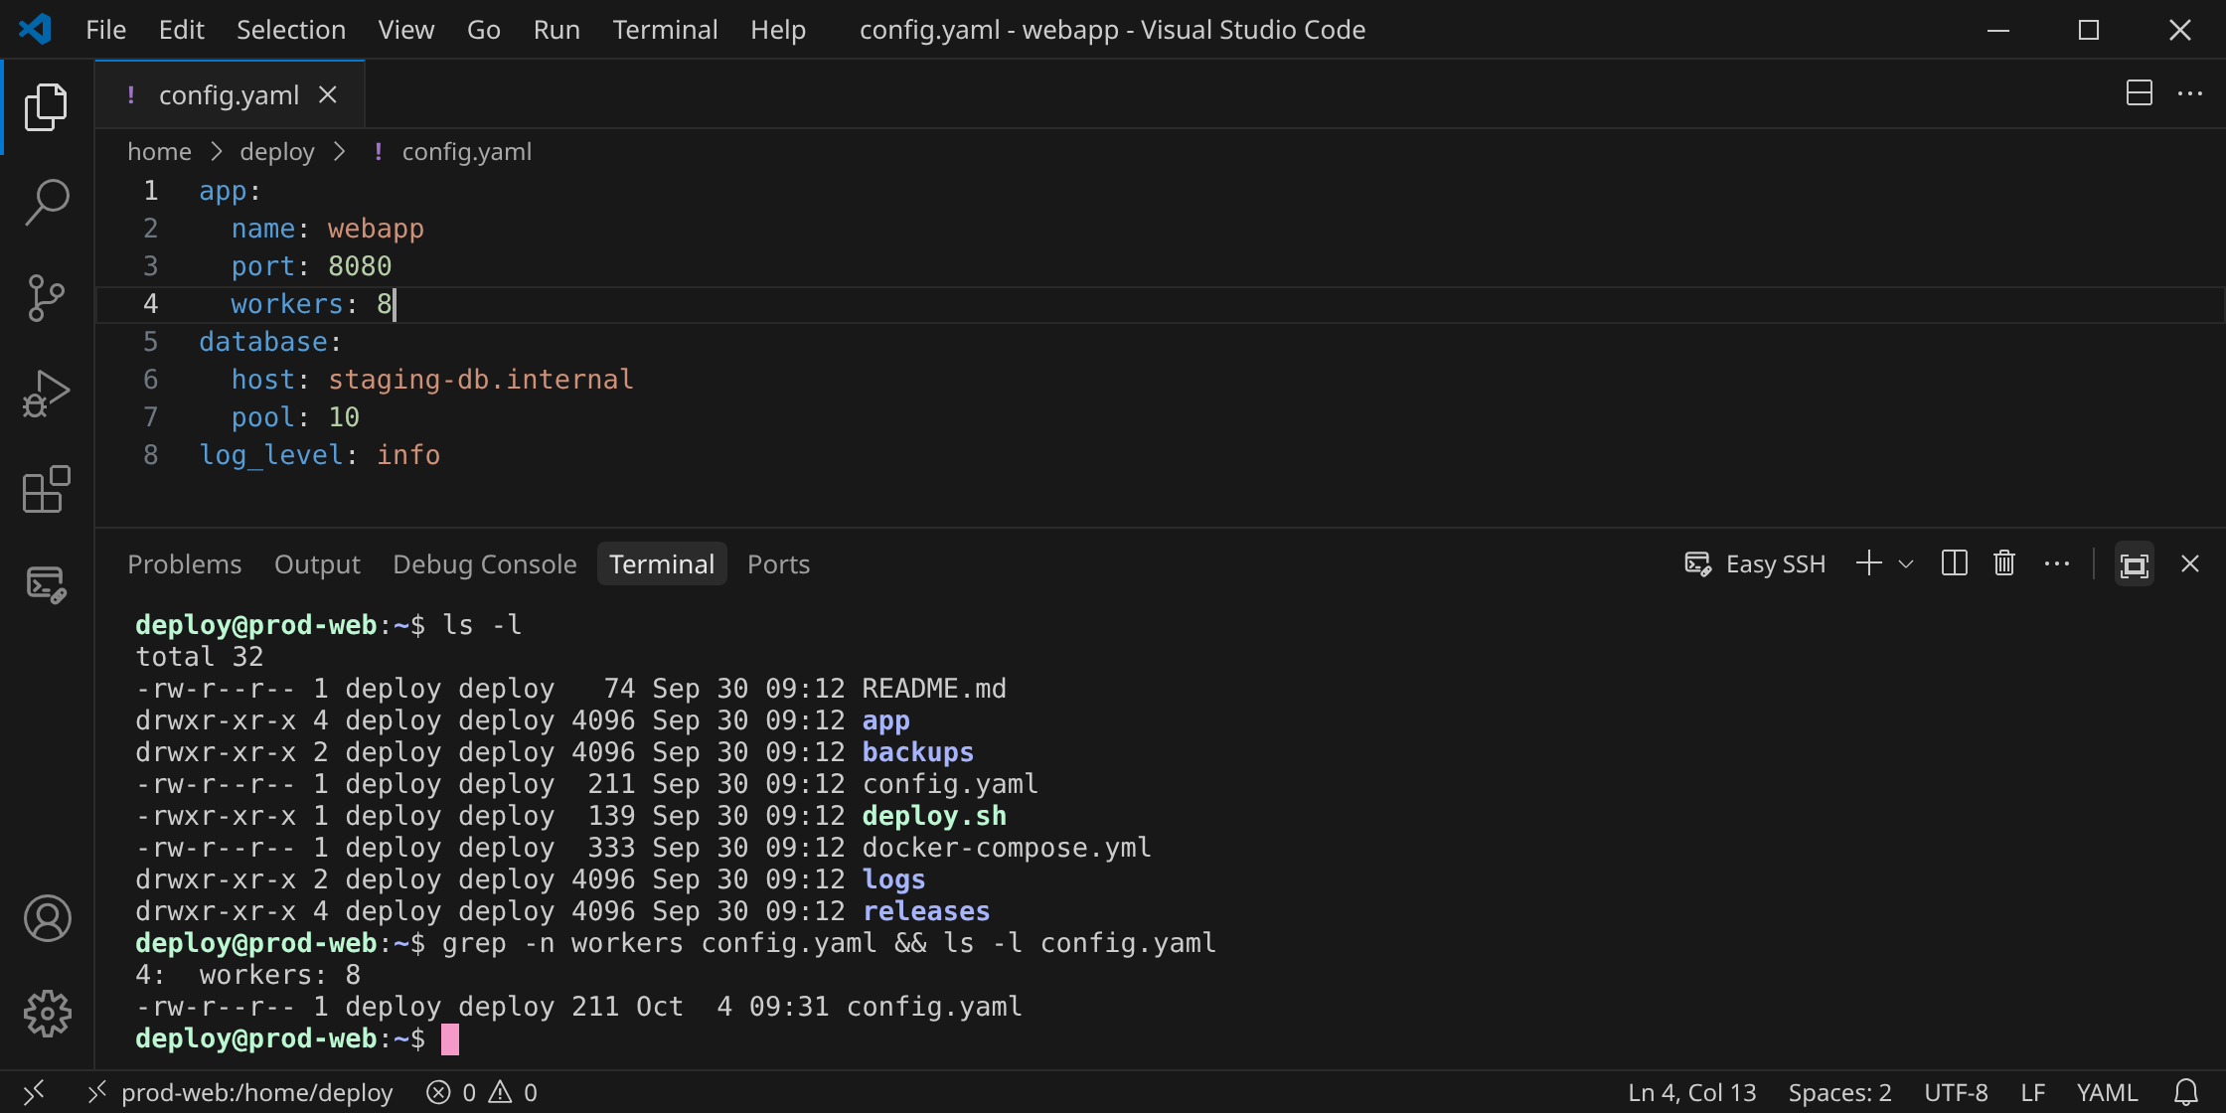
Task: Open editor More Actions ellipsis
Action: coord(2190,93)
